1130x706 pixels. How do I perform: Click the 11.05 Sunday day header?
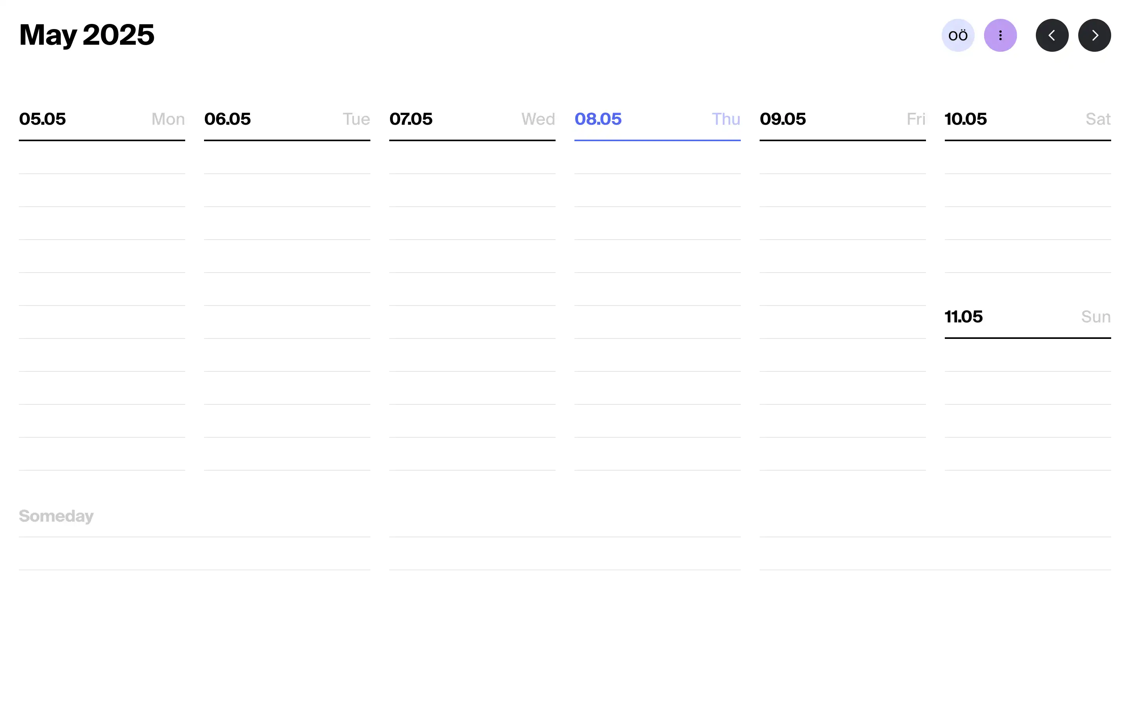[x=963, y=317]
